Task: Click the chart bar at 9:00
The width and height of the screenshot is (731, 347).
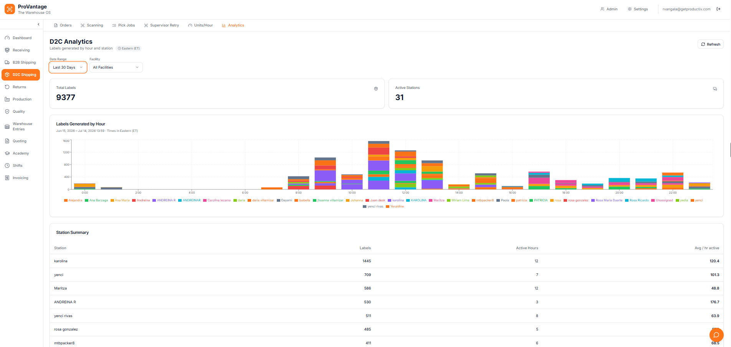Action: (325, 173)
